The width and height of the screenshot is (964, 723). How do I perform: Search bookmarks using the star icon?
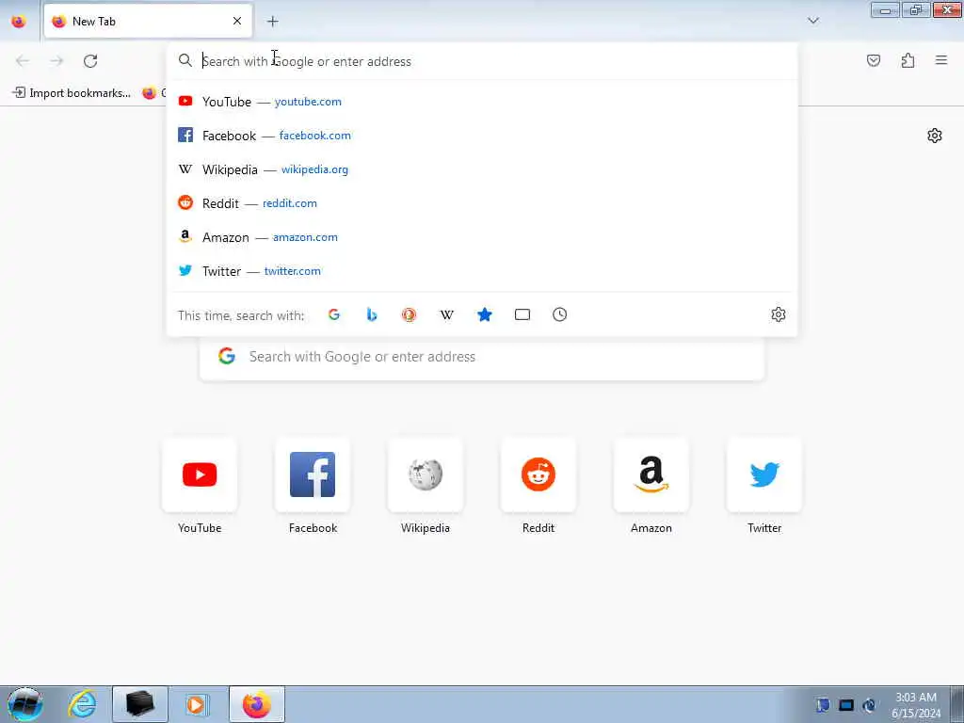coord(485,314)
